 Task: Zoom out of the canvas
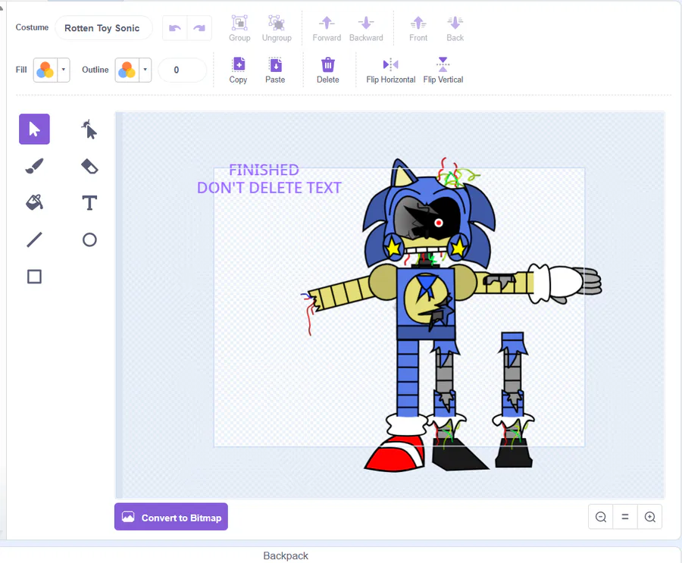(601, 517)
